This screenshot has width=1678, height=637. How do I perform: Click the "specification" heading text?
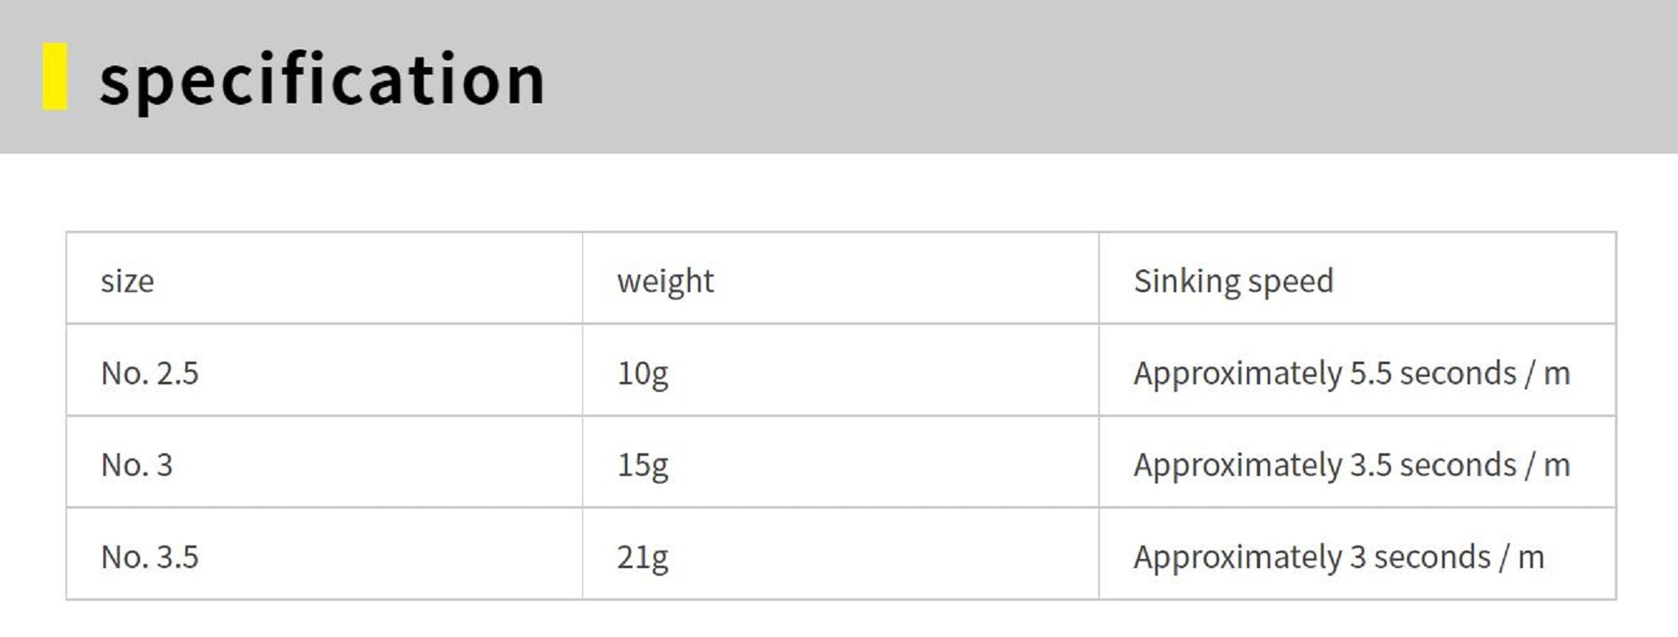(x=322, y=79)
